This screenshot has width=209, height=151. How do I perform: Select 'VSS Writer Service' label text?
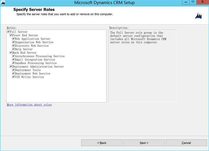click(x=29, y=77)
